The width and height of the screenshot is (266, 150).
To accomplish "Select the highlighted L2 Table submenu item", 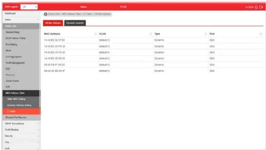I will pos(21,111).
